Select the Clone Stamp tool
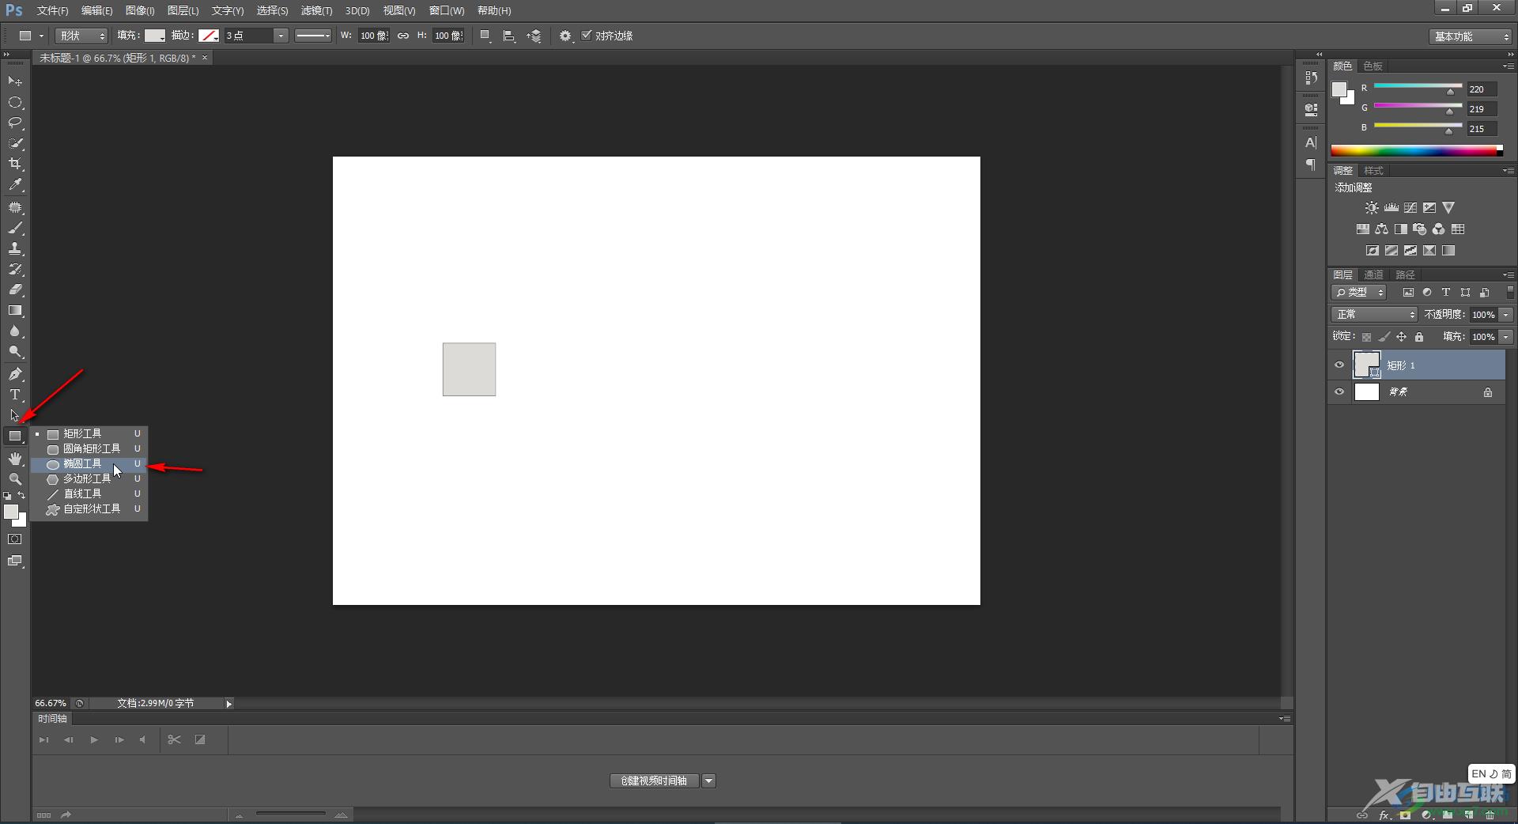This screenshot has width=1518, height=824. (15, 249)
